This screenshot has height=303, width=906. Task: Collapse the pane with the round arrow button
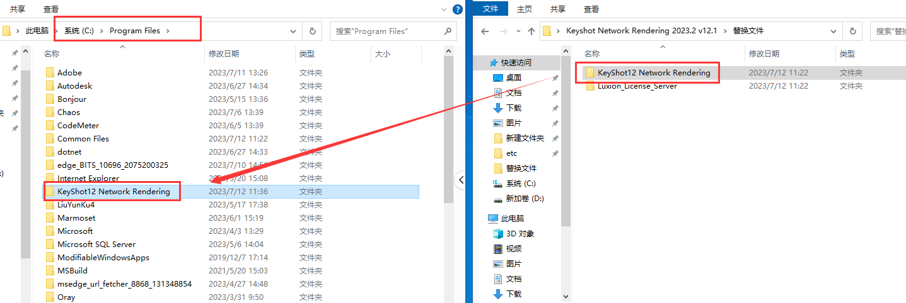461,180
